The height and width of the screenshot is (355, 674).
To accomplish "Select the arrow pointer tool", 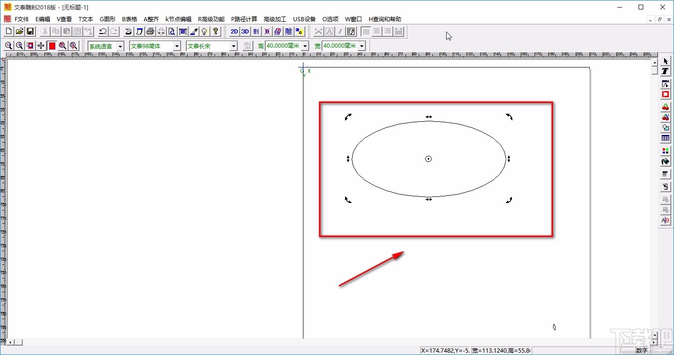I will (665, 61).
